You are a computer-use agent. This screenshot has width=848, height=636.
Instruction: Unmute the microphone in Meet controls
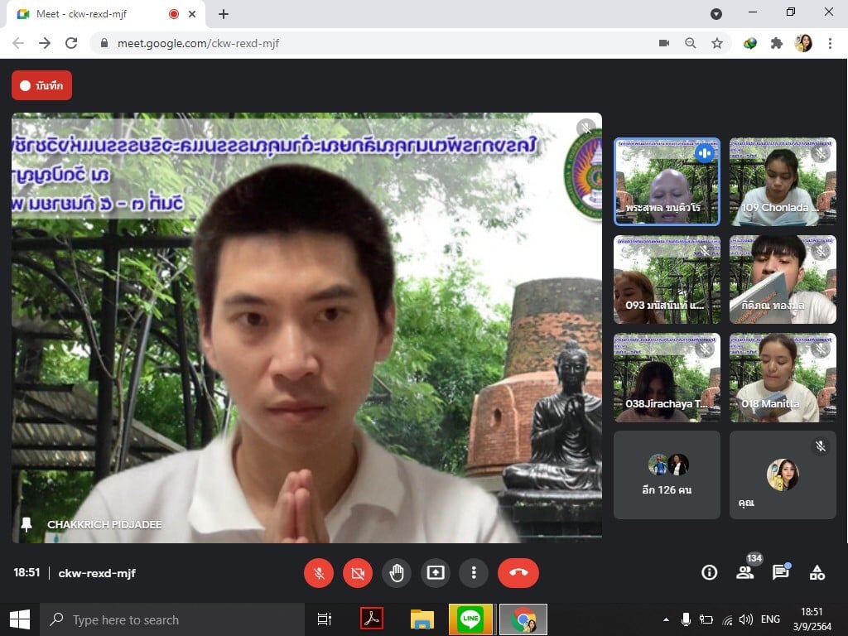click(x=318, y=572)
